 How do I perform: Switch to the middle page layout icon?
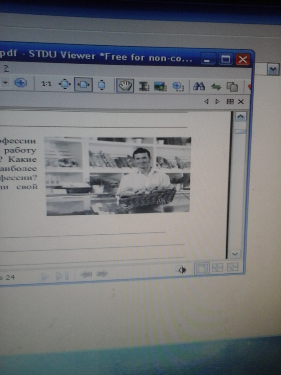218,268
